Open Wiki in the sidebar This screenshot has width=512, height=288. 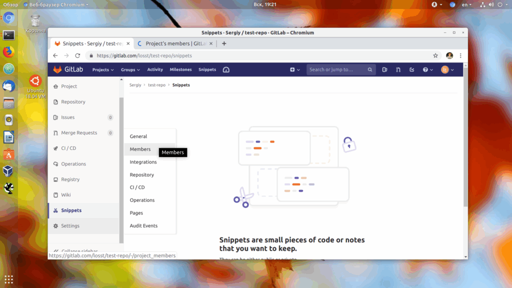click(83, 195)
